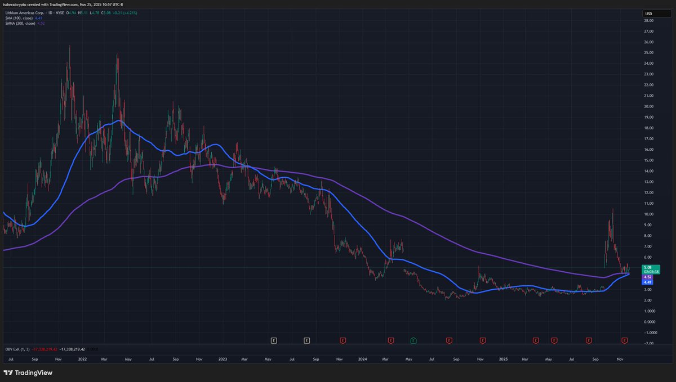Open the red earnings marker before Sep 2024

pyautogui.click(x=449, y=340)
